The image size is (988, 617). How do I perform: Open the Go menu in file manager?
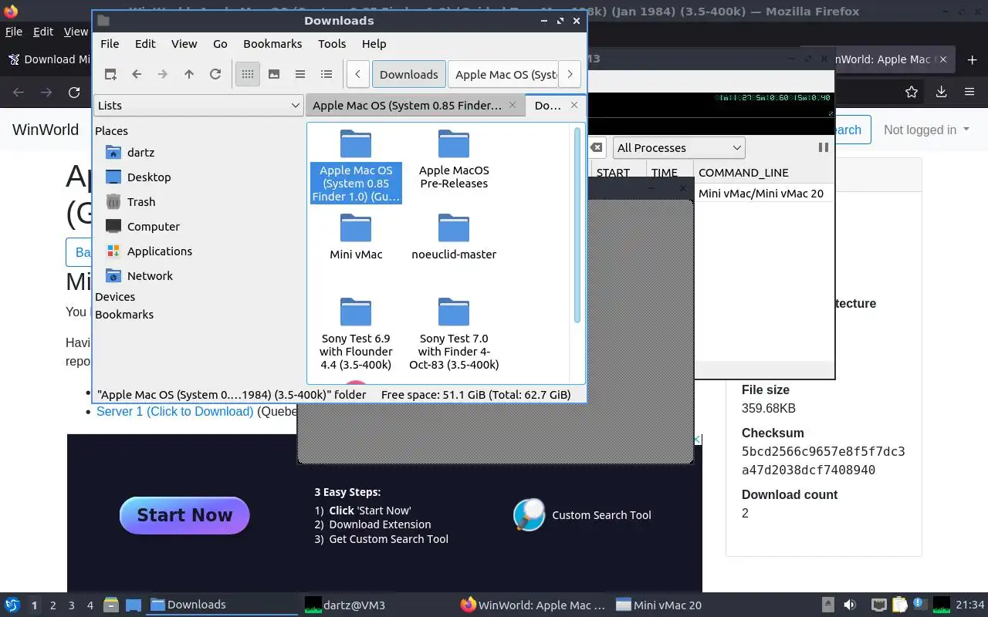pos(220,44)
